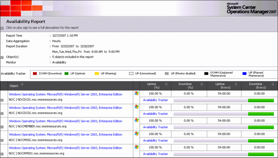Screen dimensions: 278x158
Task: Click the green uptime bar for NOCMS02
Action: pyautogui.click(x=261, y=140)
